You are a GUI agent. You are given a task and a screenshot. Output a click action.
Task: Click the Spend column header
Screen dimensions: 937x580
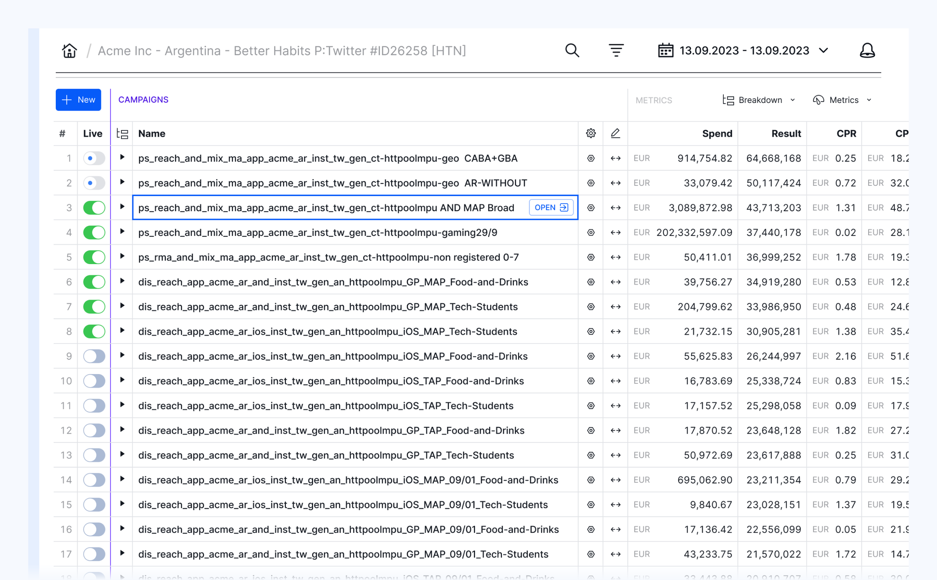tap(717, 133)
